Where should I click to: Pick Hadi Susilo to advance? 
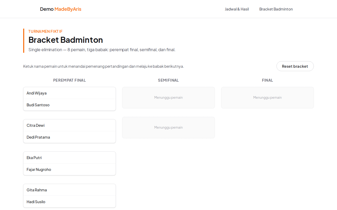point(70,202)
